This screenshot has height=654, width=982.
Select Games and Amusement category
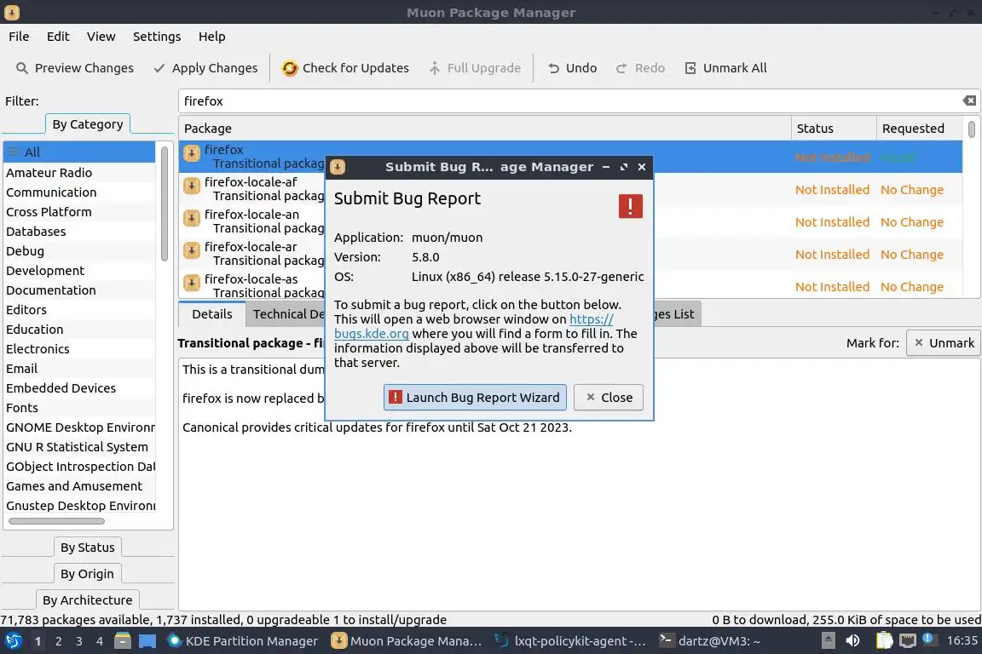[x=79, y=486]
